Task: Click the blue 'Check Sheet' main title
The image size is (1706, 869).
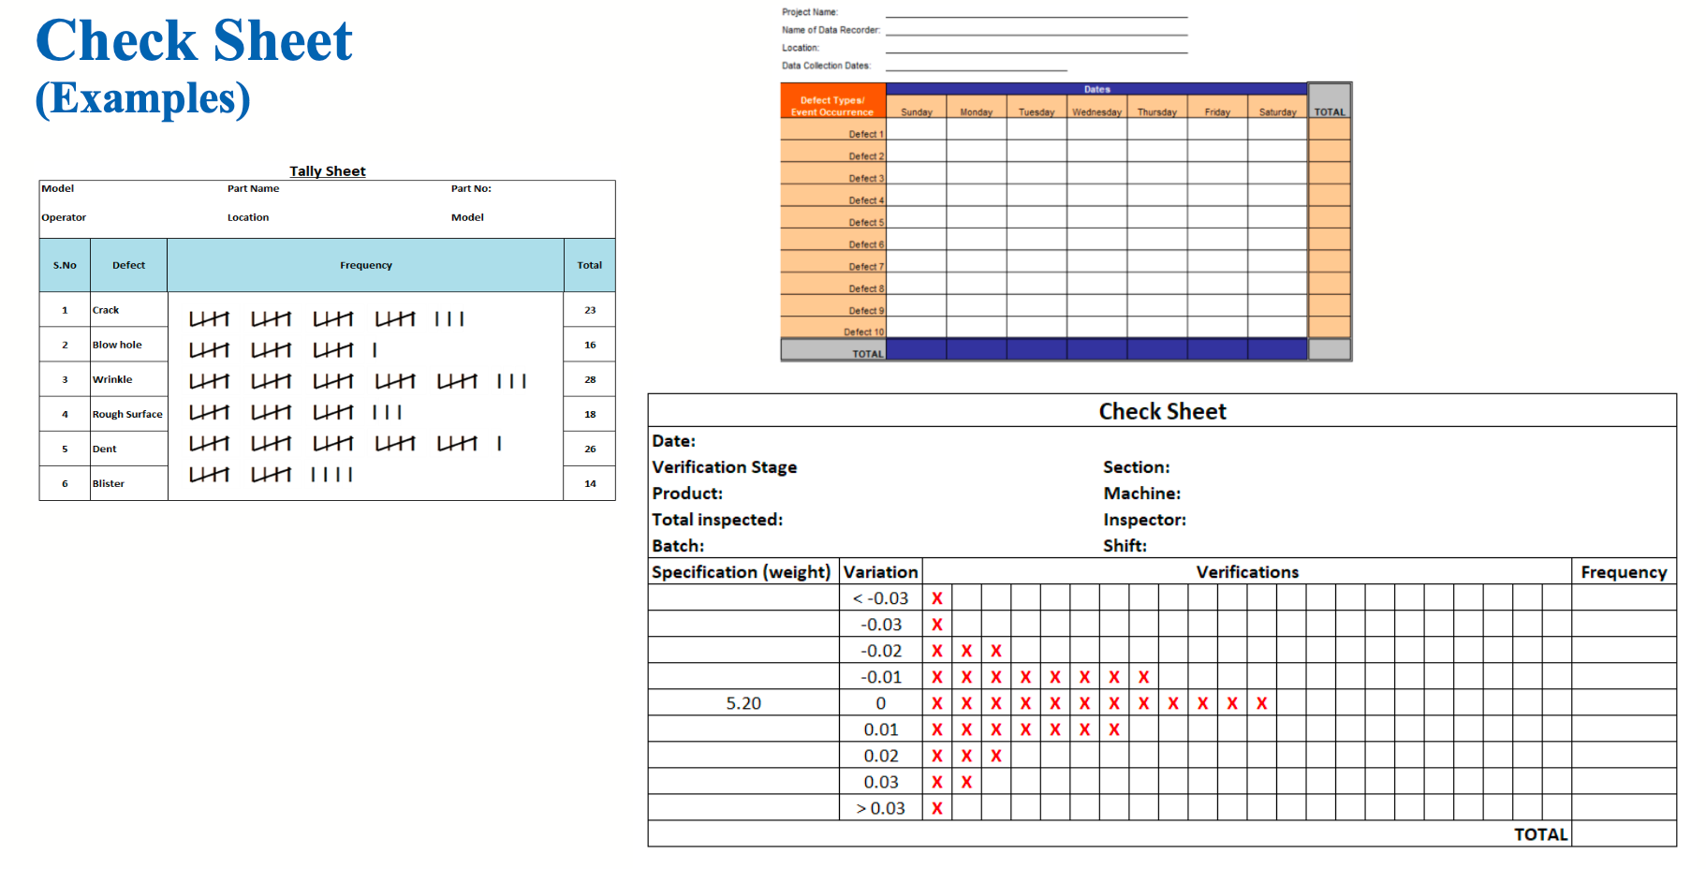Action: click(194, 41)
